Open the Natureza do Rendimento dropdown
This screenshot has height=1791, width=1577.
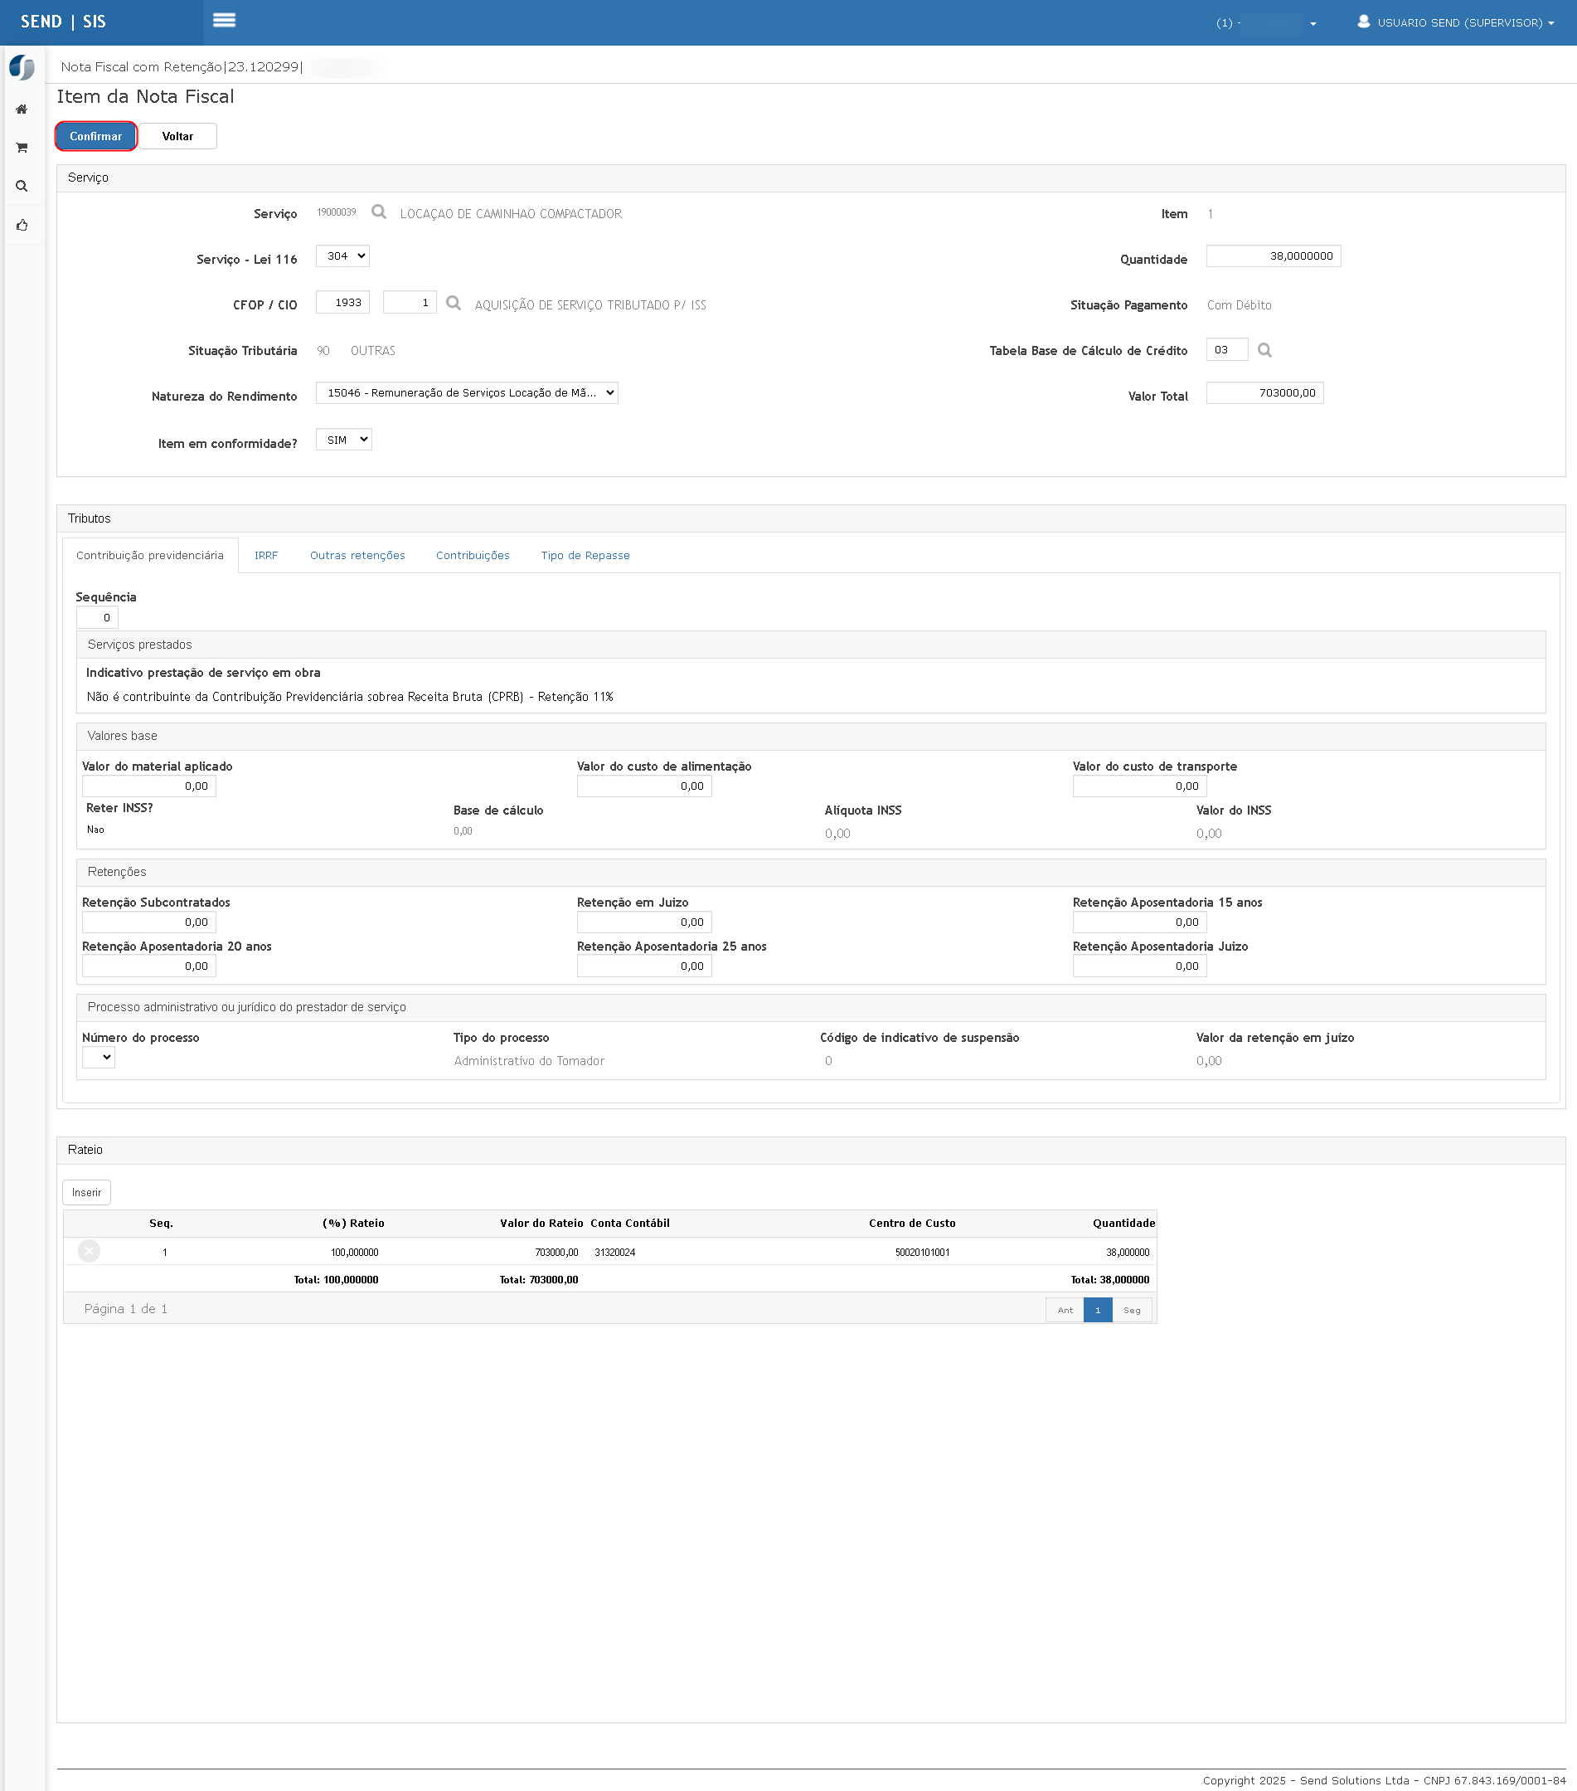point(467,392)
